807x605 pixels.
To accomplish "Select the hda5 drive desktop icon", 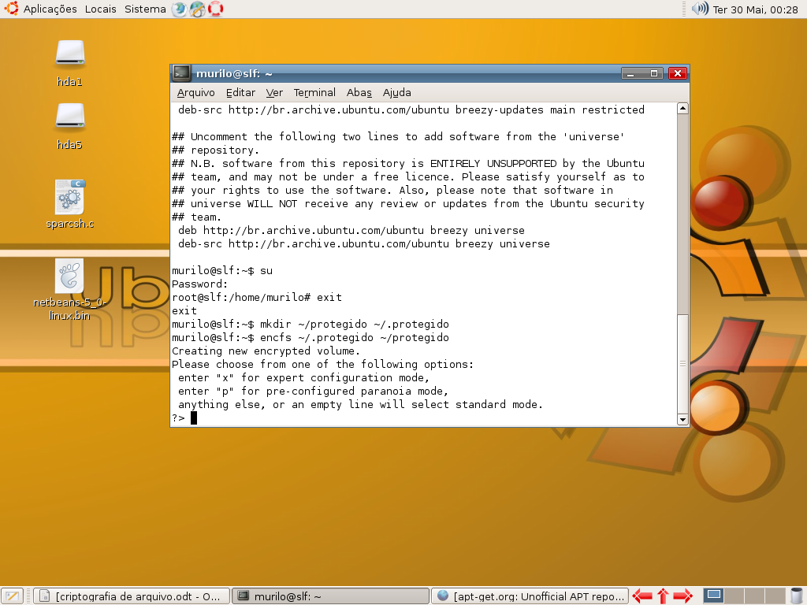I will tap(69, 127).
